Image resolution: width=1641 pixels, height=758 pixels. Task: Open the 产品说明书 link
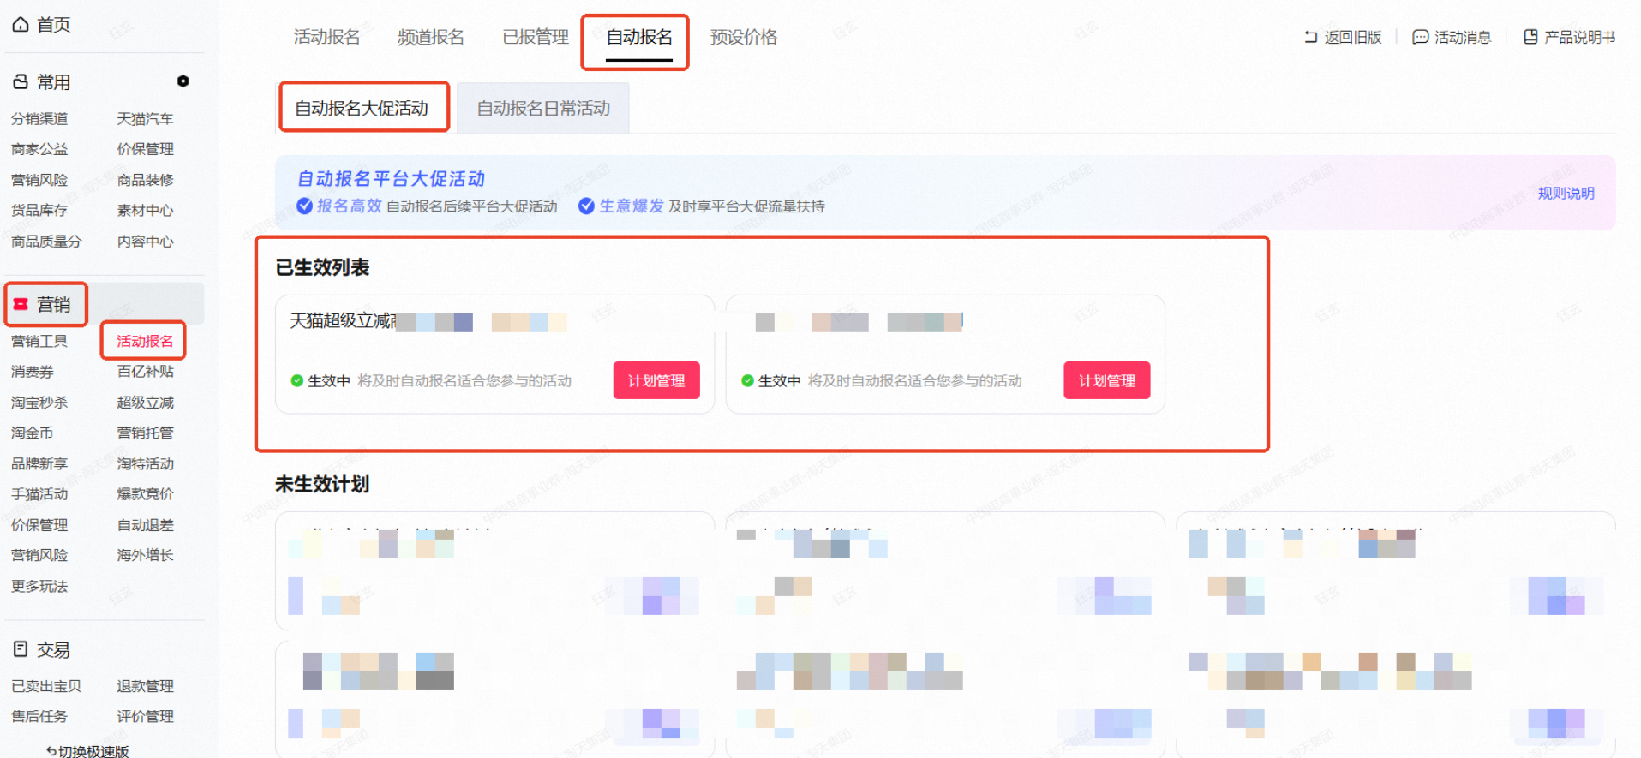click(x=1579, y=37)
